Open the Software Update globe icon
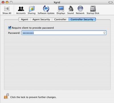The width and height of the screenshot is (114, 103). tap(46, 9)
